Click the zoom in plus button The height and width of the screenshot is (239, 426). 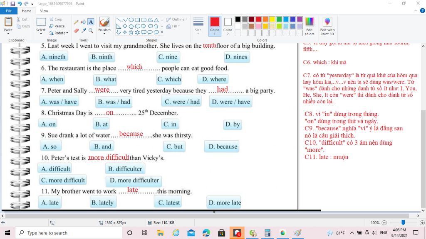click(x=422, y=222)
